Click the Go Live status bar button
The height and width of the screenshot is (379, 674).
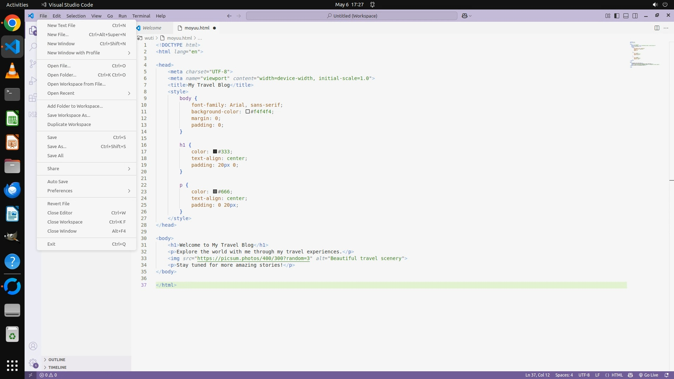[x=648, y=375]
